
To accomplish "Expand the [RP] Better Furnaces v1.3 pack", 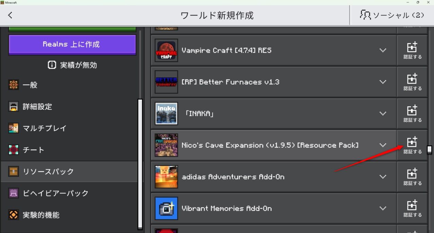I will 383,82.
